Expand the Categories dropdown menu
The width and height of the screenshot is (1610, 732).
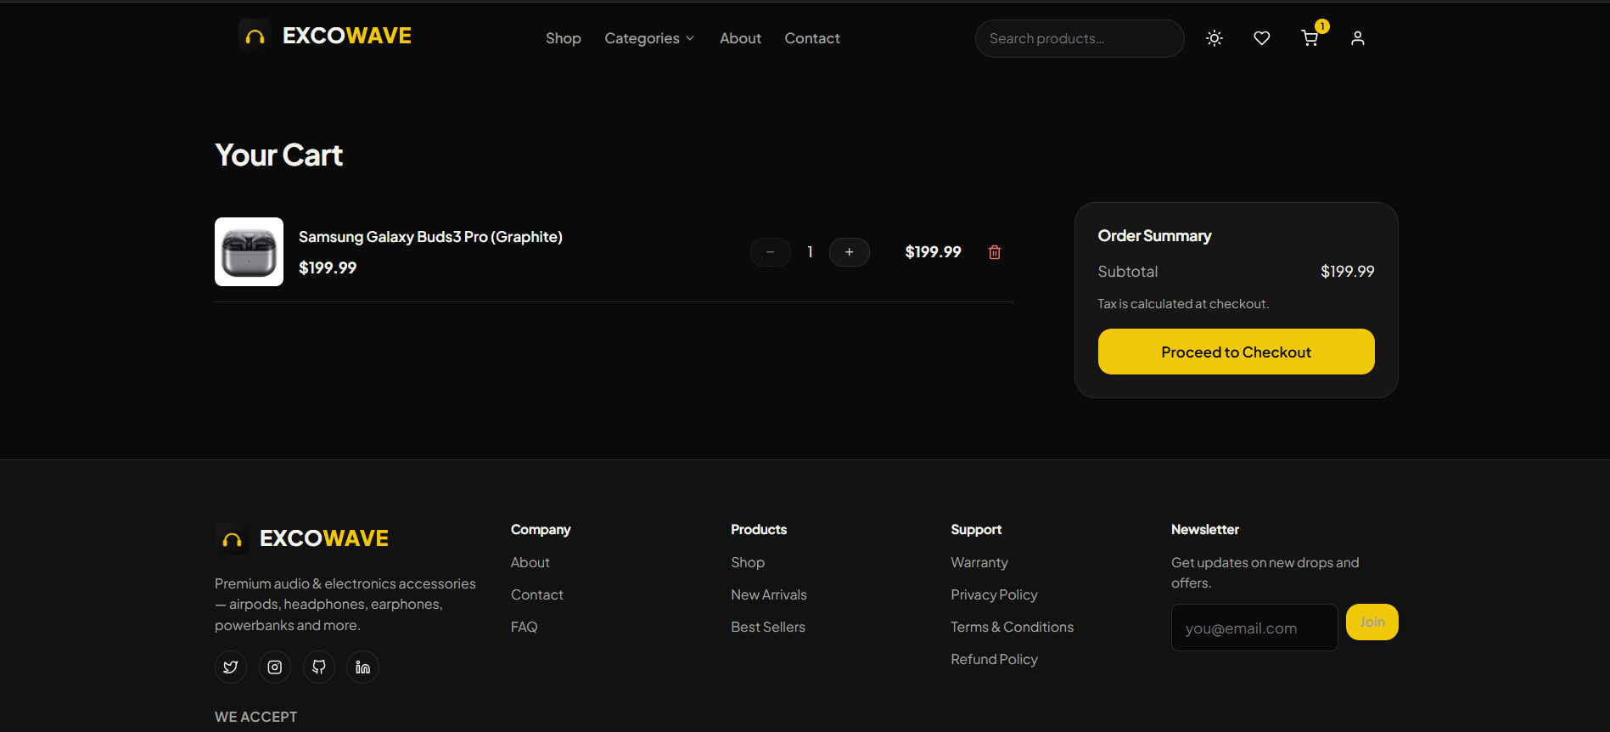click(650, 38)
